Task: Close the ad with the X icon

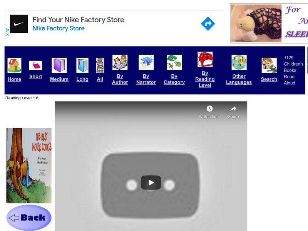Action: (x=7, y=35)
